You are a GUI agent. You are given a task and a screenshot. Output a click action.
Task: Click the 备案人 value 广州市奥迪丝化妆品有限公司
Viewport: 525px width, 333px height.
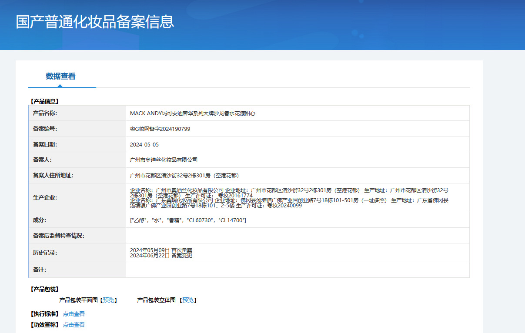(164, 160)
